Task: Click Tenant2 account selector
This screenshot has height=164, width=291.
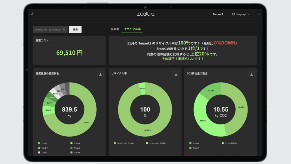Action: (218, 14)
